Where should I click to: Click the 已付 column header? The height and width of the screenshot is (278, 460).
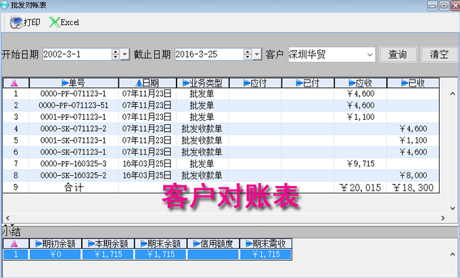pos(308,83)
